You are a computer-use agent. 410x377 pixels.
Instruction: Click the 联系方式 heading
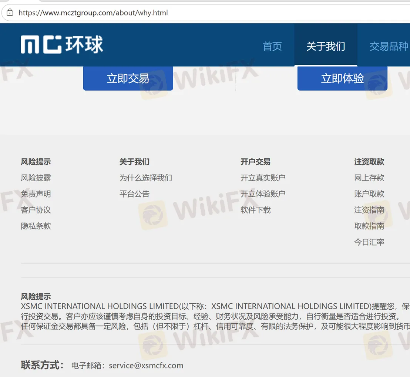[42, 365]
